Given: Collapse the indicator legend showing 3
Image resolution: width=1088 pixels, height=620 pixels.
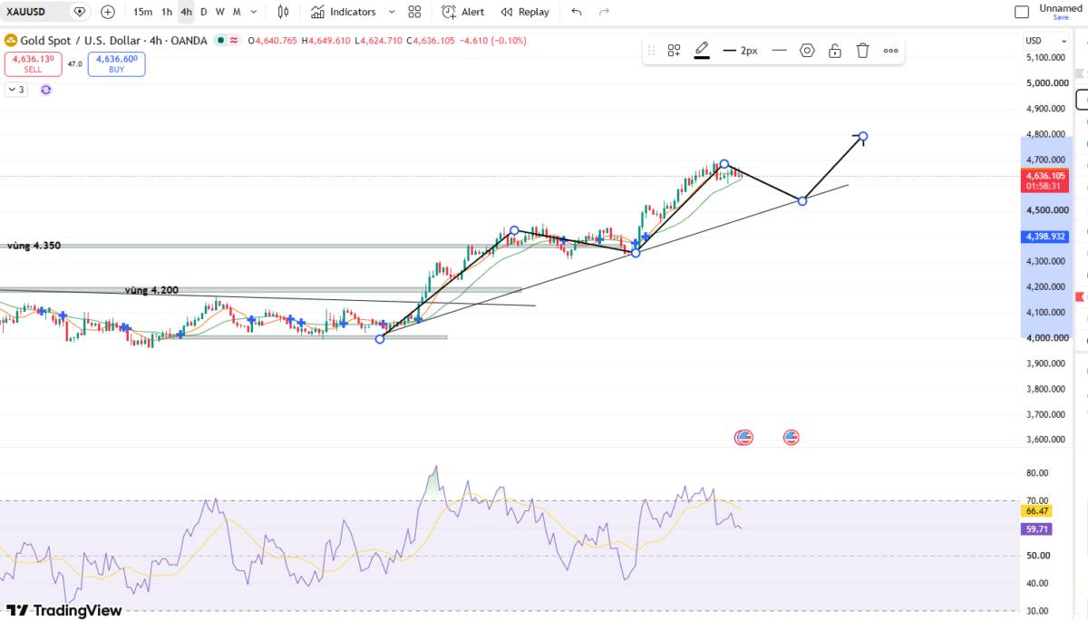Looking at the screenshot, I should (16, 90).
